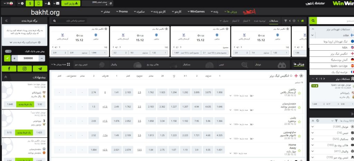Open the user account icon menu
Image resolution: width=354 pixels, height=161 pixels.
(48, 3)
